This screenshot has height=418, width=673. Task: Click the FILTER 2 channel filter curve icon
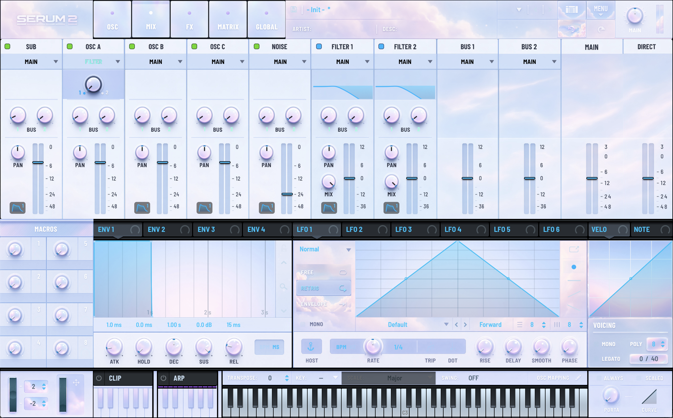391,208
